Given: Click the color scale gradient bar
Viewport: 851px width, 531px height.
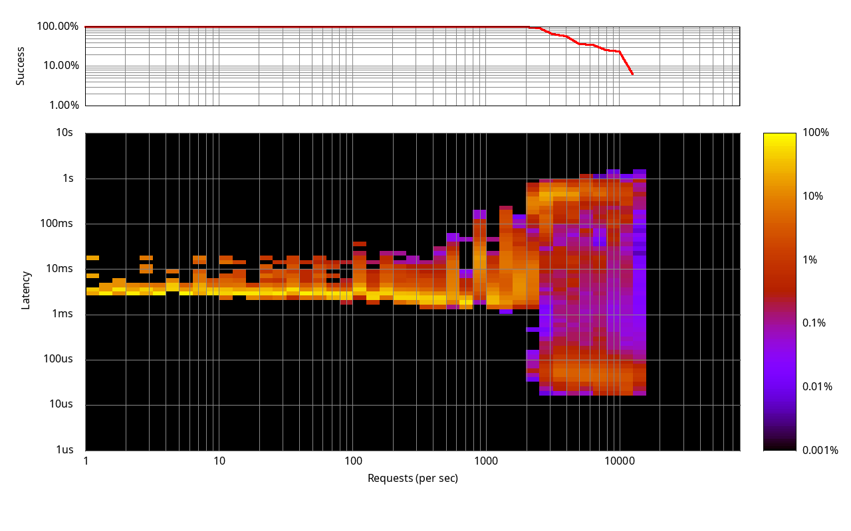Looking at the screenshot, I should tap(780, 291).
